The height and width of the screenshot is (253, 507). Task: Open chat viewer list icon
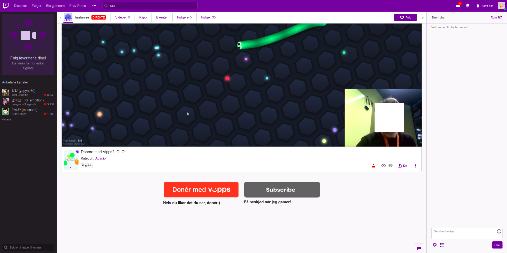[x=442, y=245]
